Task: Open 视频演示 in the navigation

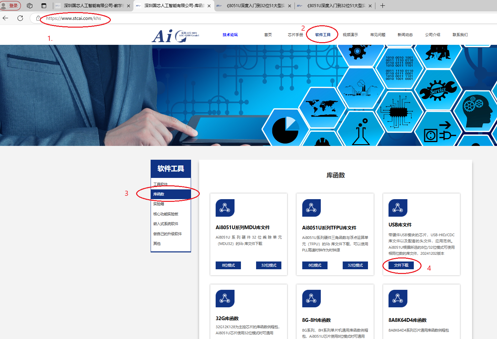Action: [x=350, y=35]
